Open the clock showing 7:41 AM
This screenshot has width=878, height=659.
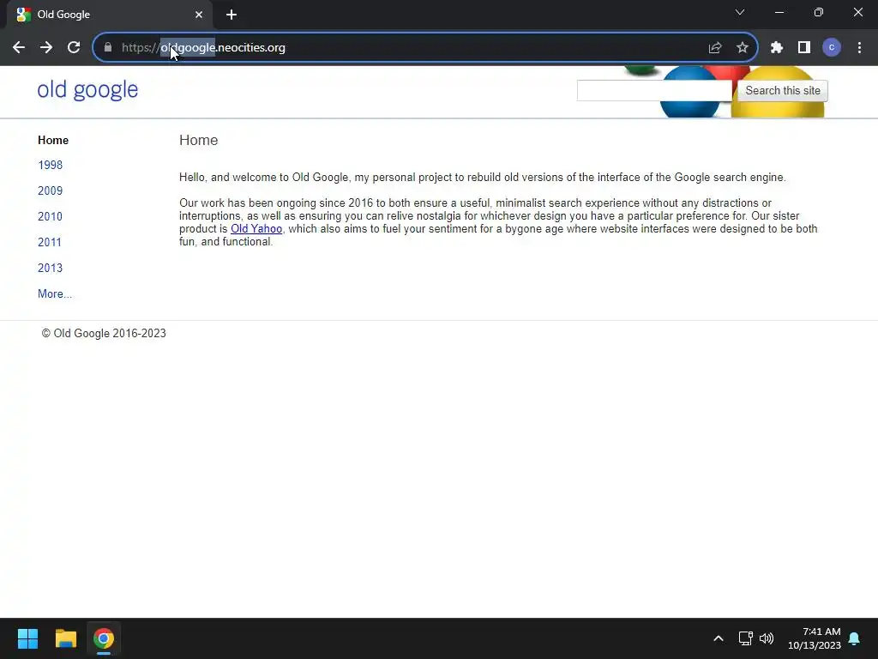pyautogui.click(x=815, y=638)
